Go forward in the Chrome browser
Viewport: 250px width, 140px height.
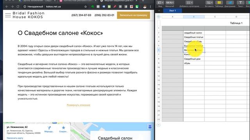pyautogui.click(x=12, y=7)
